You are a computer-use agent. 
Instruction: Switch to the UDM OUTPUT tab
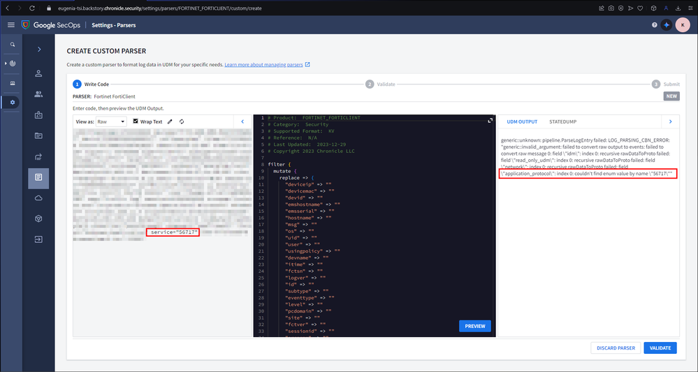click(522, 121)
